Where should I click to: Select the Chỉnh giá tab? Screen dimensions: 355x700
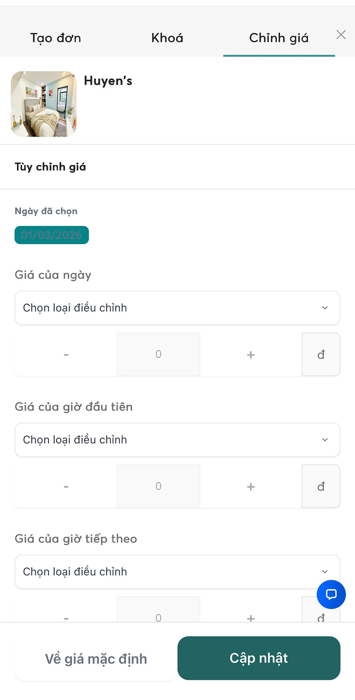click(279, 38)
